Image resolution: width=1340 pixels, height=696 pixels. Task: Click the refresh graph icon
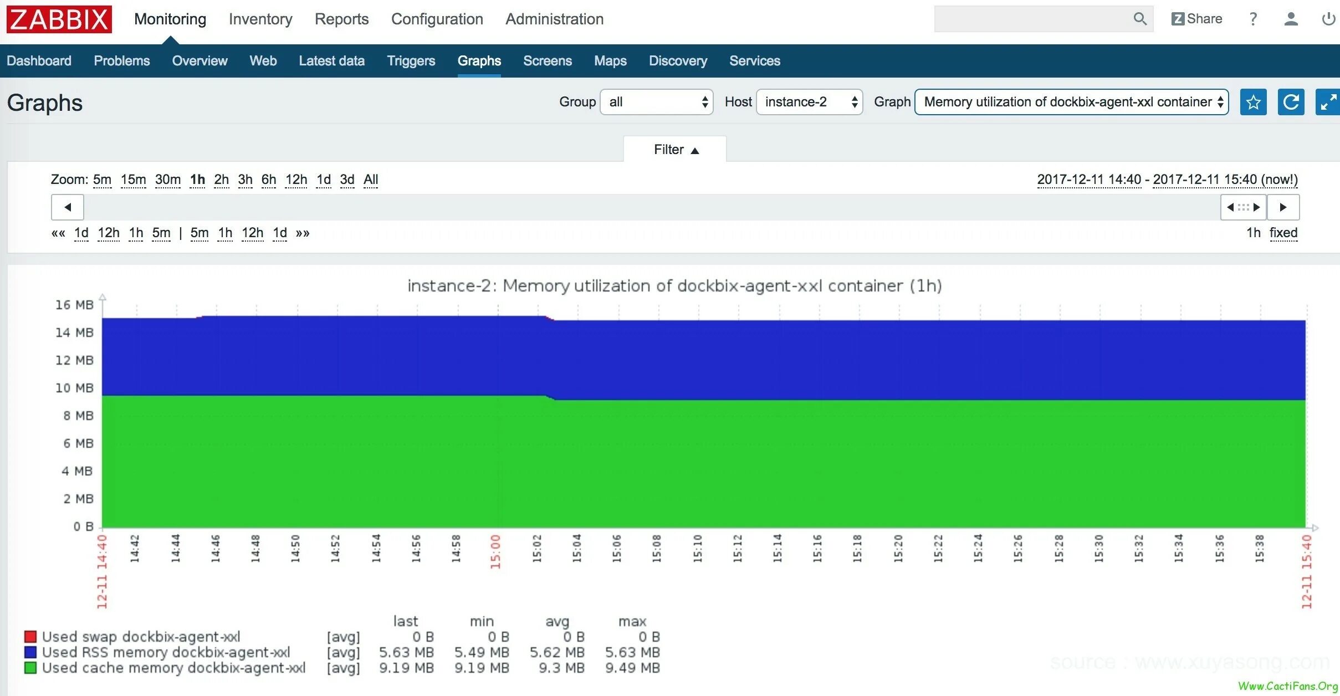(x=1291, y=102)
